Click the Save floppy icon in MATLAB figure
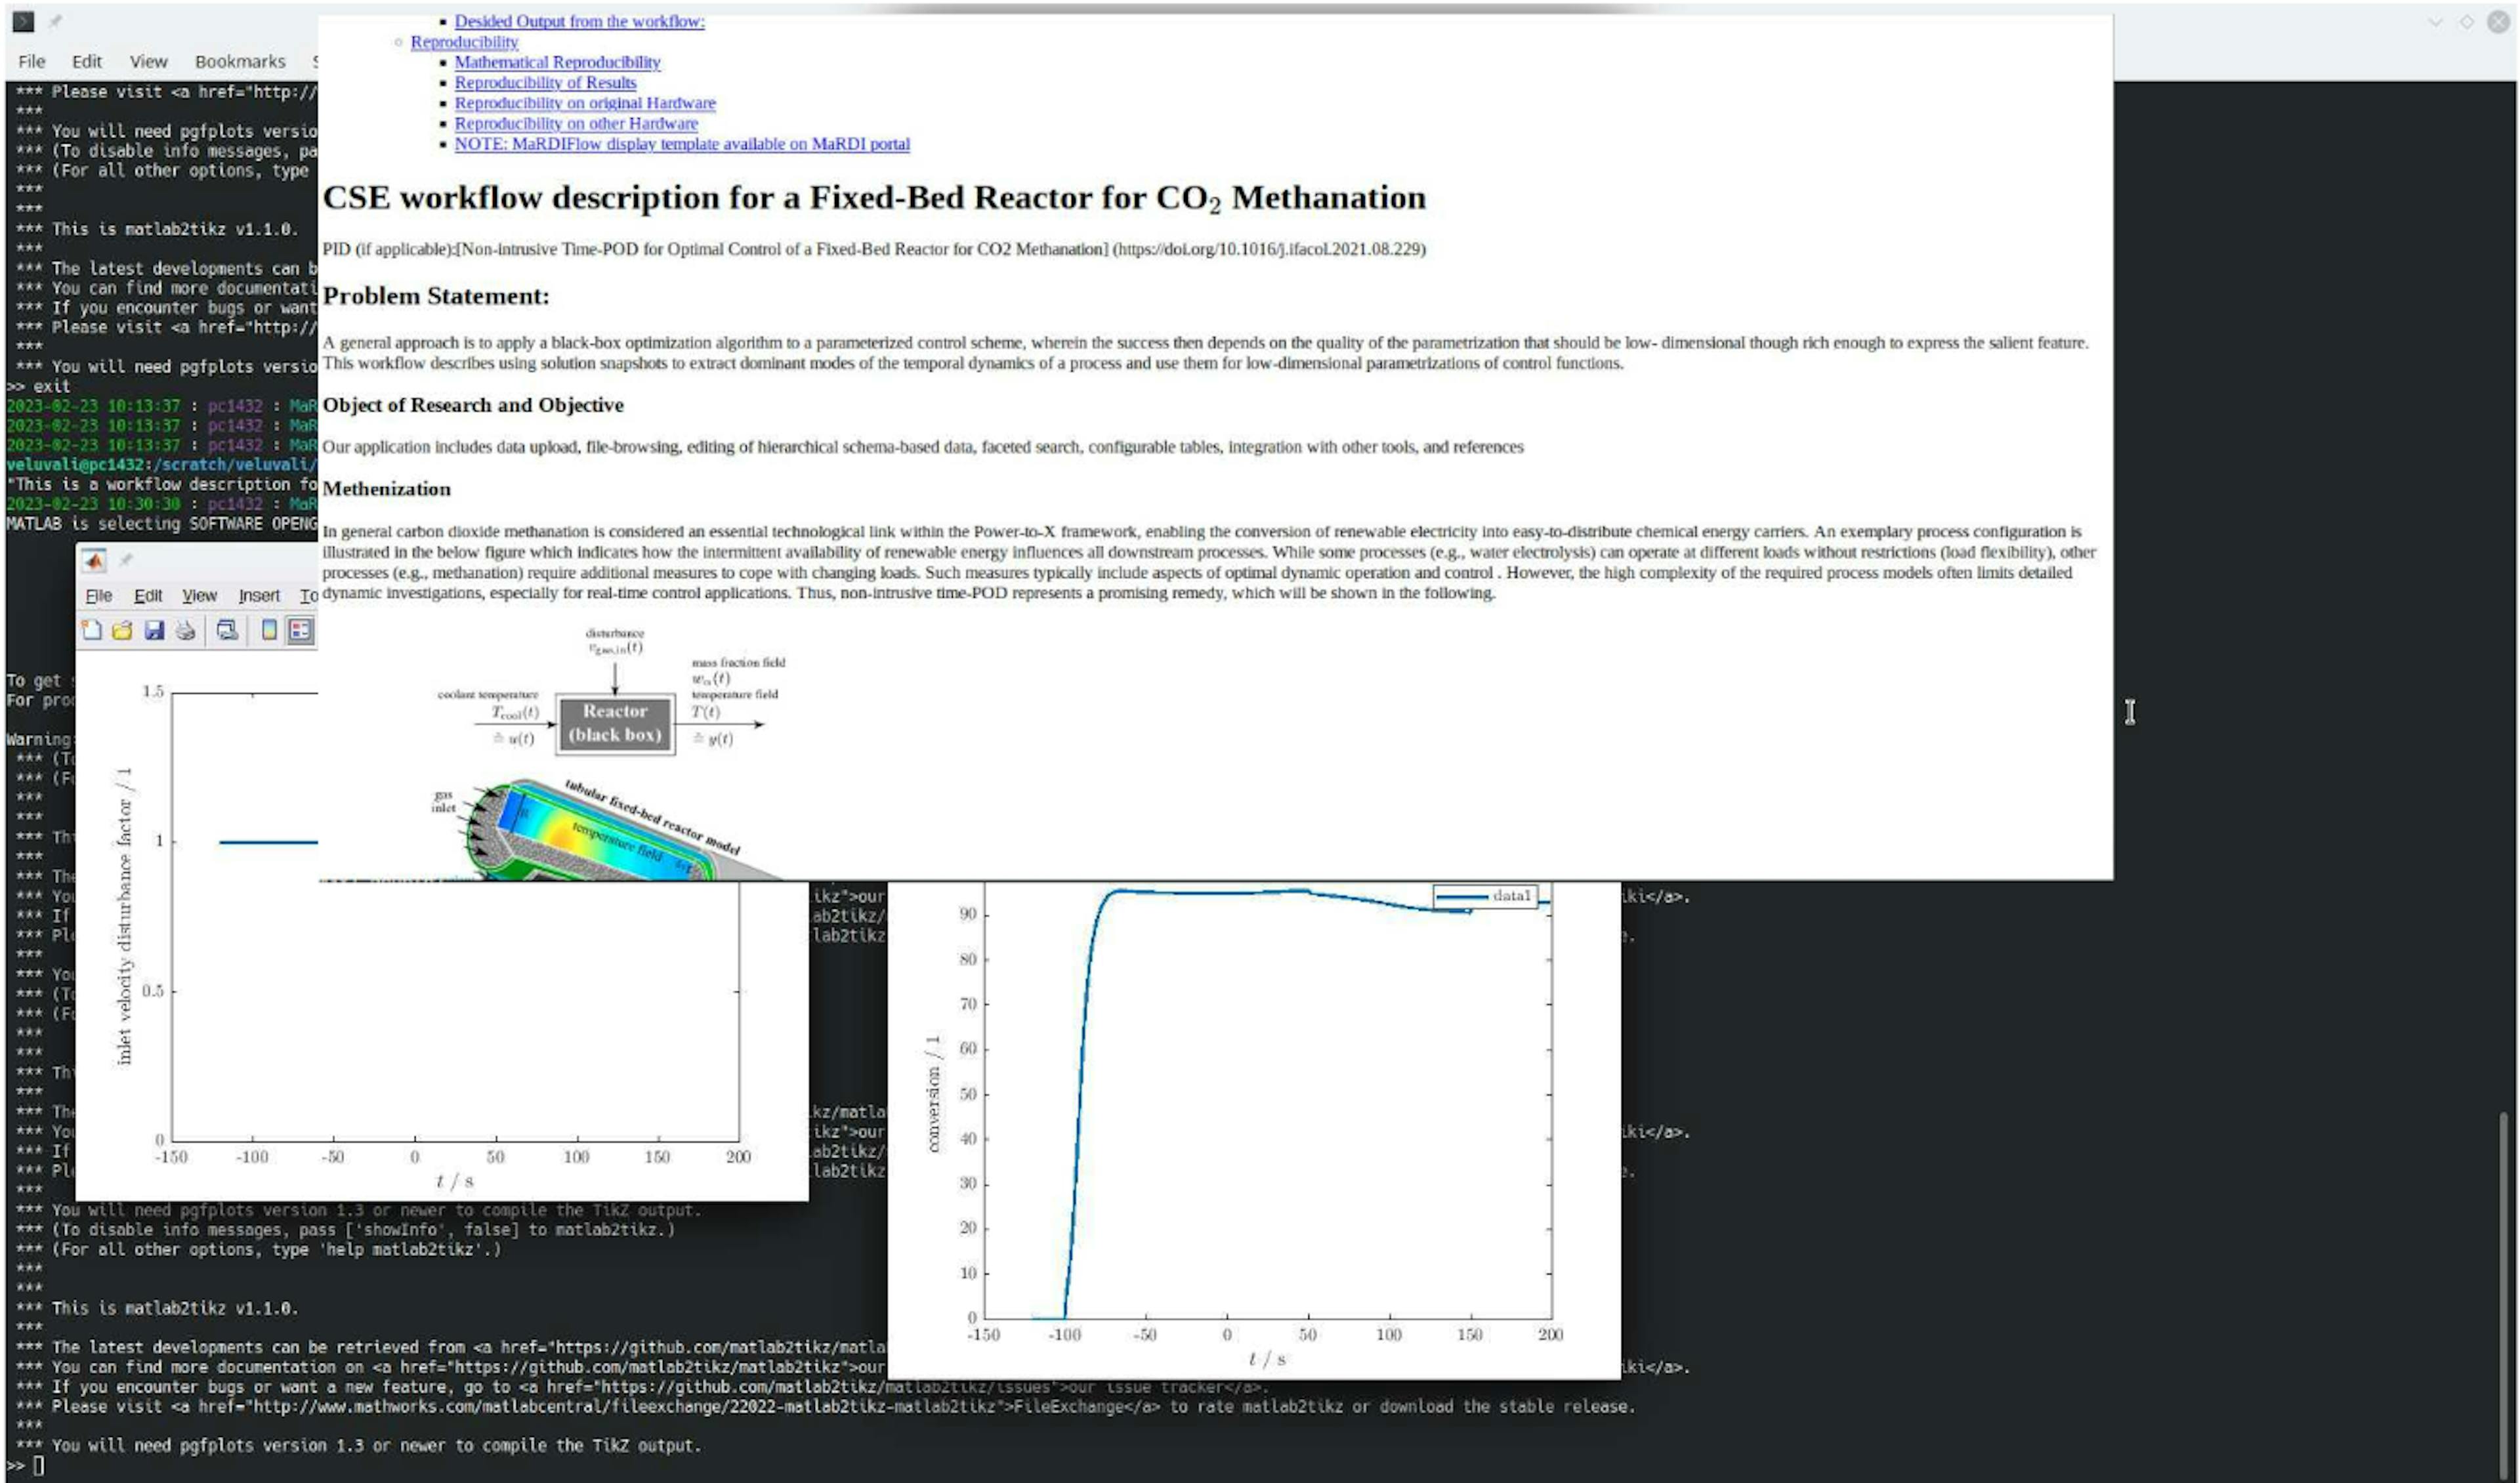 coord(154,630)
